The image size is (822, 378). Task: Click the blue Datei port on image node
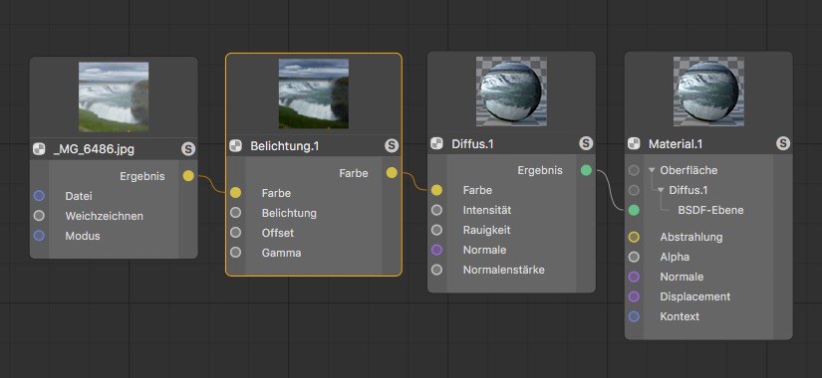click(39, 196)
